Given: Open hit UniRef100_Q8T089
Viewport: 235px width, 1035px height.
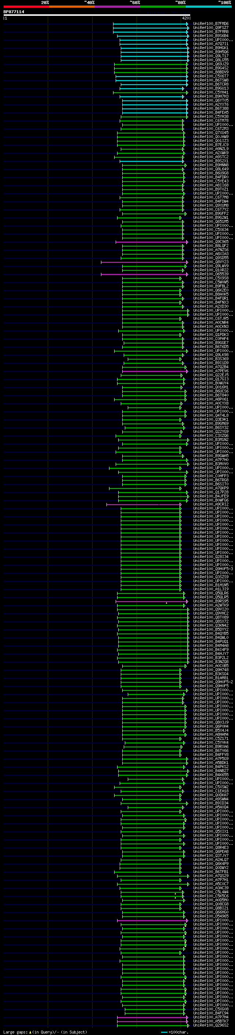Looking at the screenshot, I should 211,617.
